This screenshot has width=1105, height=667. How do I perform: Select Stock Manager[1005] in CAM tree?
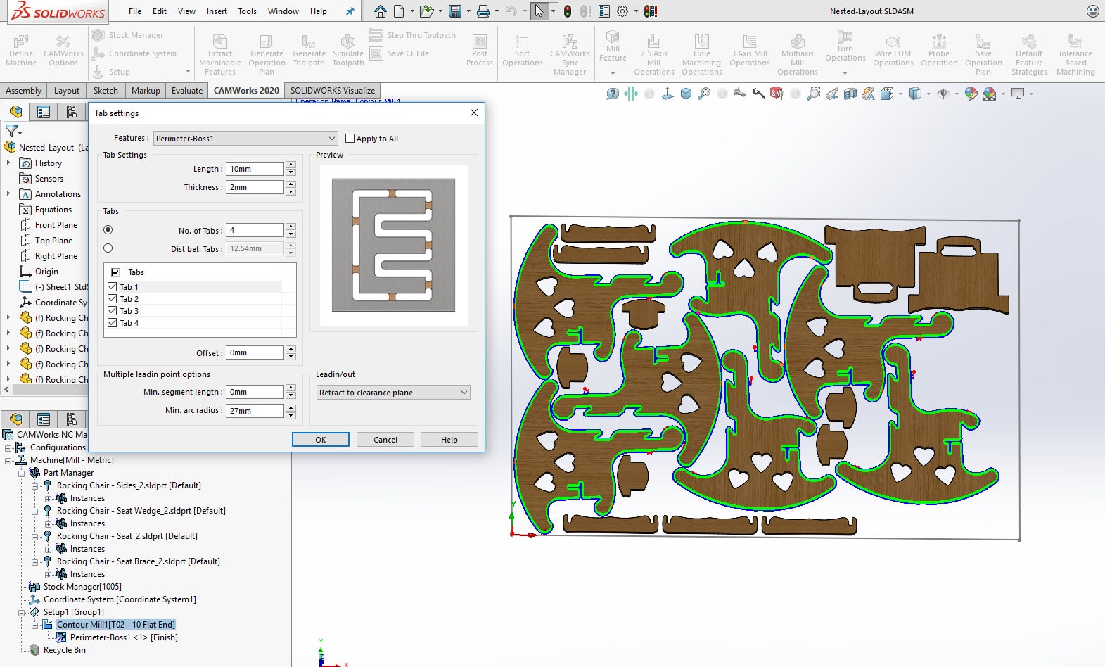click(x=82, y=587)
